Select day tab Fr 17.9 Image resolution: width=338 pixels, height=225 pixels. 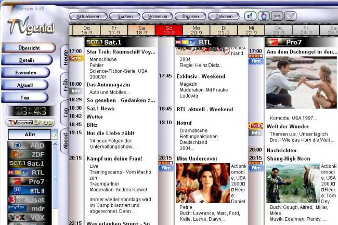[x=114, y=30]
